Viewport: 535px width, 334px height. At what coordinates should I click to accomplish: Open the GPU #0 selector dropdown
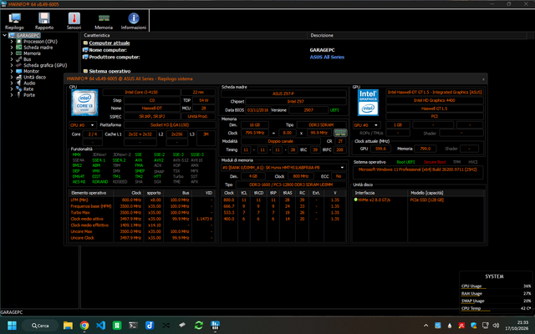coord(367,125)
